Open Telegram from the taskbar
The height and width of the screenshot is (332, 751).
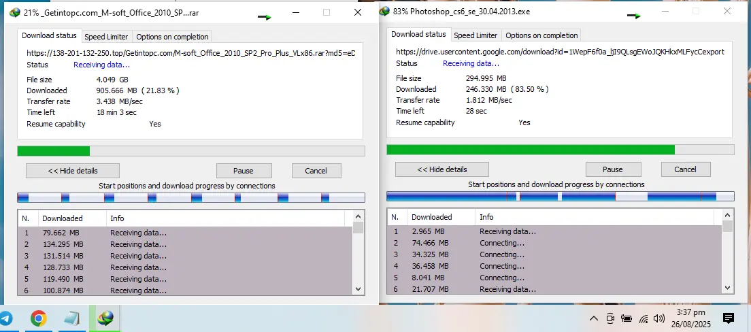[5, 318]
